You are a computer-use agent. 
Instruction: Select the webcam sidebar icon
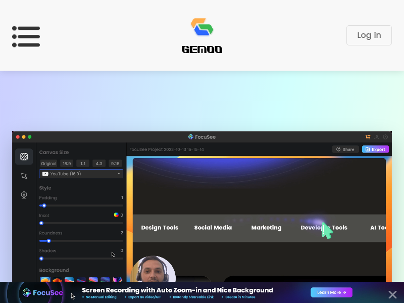click(24, 195)
